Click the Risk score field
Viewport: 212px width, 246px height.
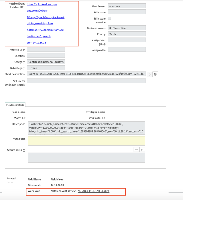(x=127, y=12)
